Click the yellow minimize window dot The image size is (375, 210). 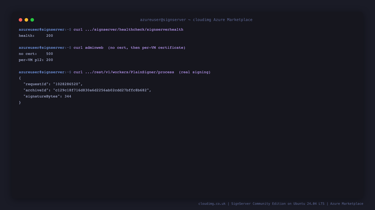point(26,20)
